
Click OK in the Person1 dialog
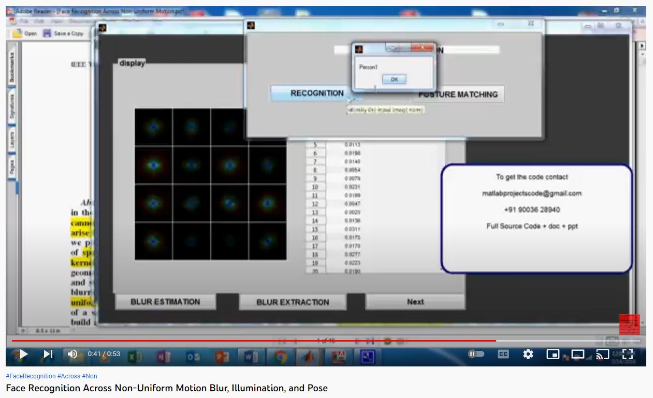pyautogui.click(x=394, y=79)
